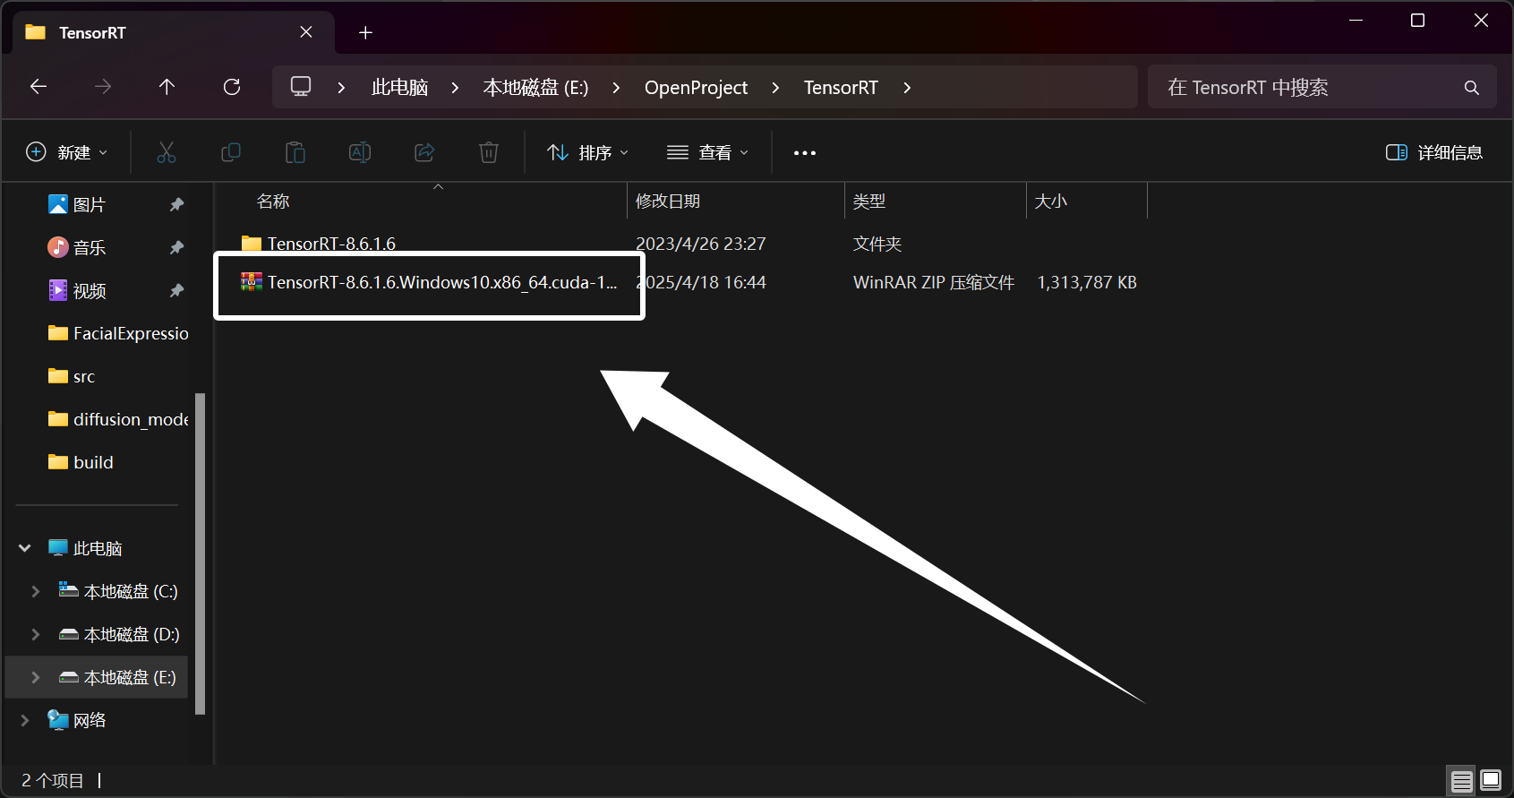This screenshot has height=798, width=1514.
Task: Click the 1,313,787 KB size cell
Action: tap(1087, 283)
